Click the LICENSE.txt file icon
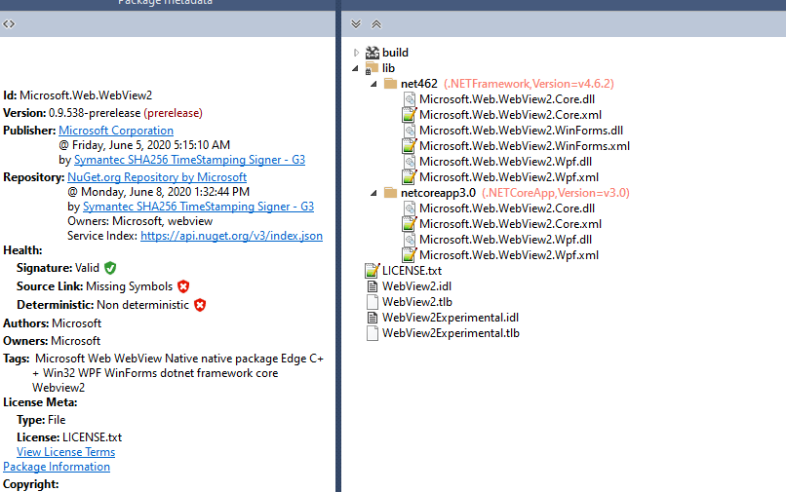The image size is (786, 492). [x=372, y=271]
